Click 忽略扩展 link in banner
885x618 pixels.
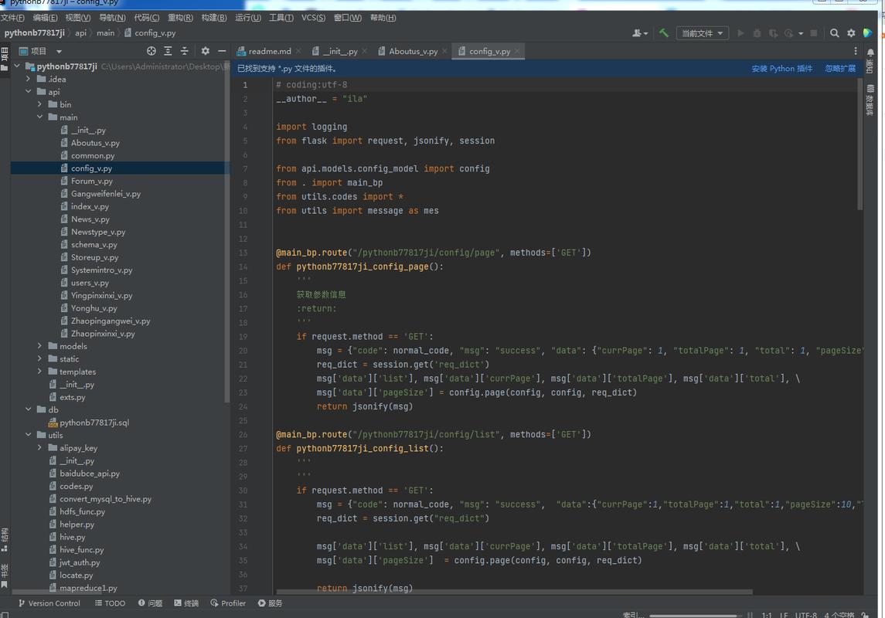[x=840, y=69]
